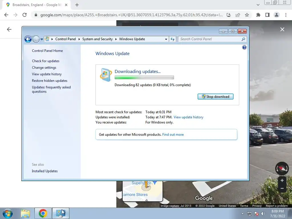Click the Windows Update shield icon

pyautogui.click(x=106, y=75)
